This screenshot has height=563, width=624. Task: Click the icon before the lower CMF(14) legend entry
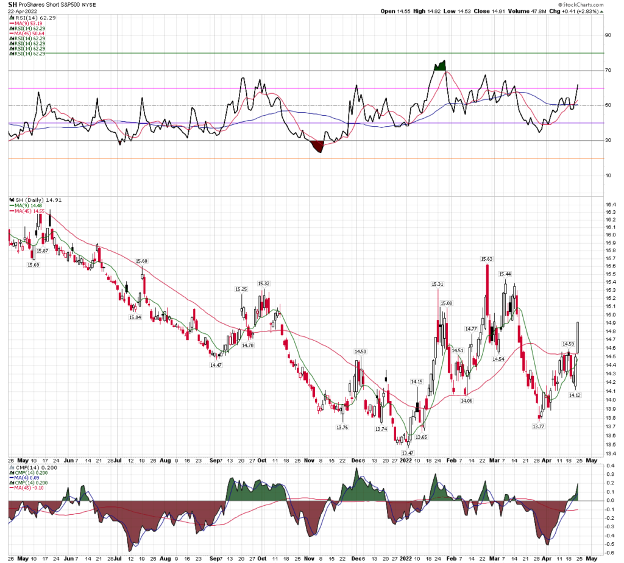click(12, 483)
